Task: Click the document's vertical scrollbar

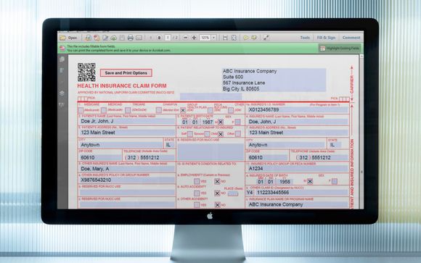Action: [361, 131]
